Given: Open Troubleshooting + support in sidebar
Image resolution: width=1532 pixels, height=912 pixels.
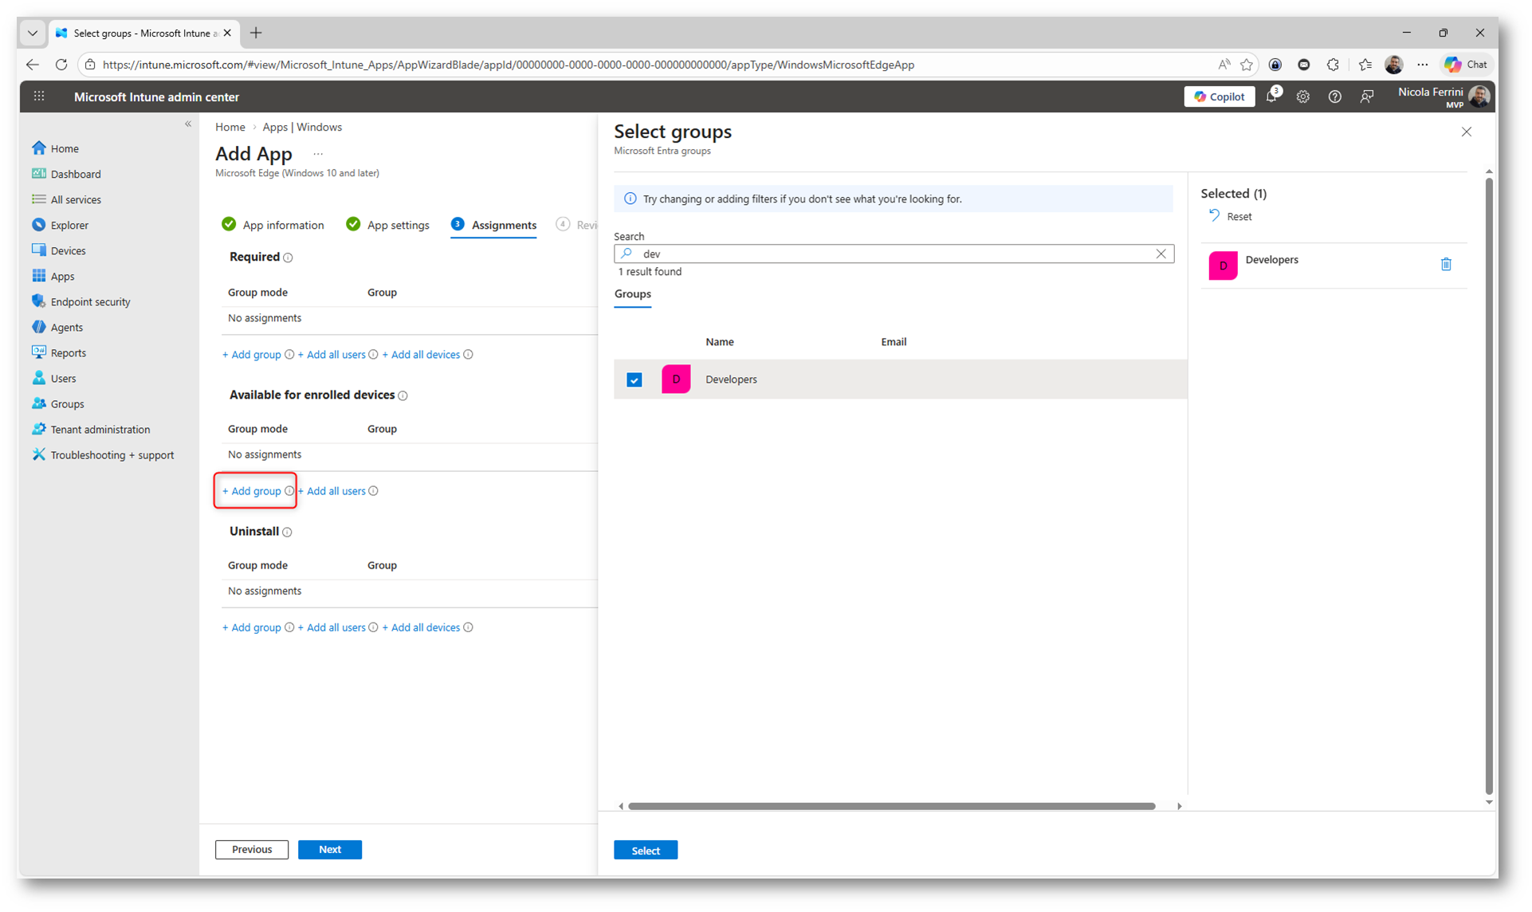Looking at the screenshot, I should 112,454.
